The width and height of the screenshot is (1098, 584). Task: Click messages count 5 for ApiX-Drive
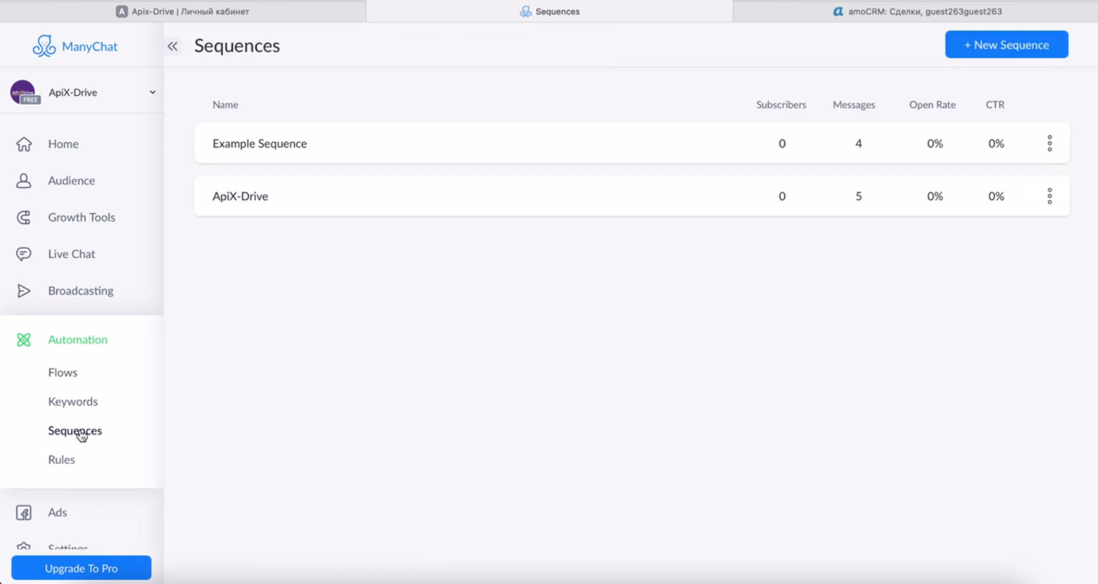click(x=859, y=196)
